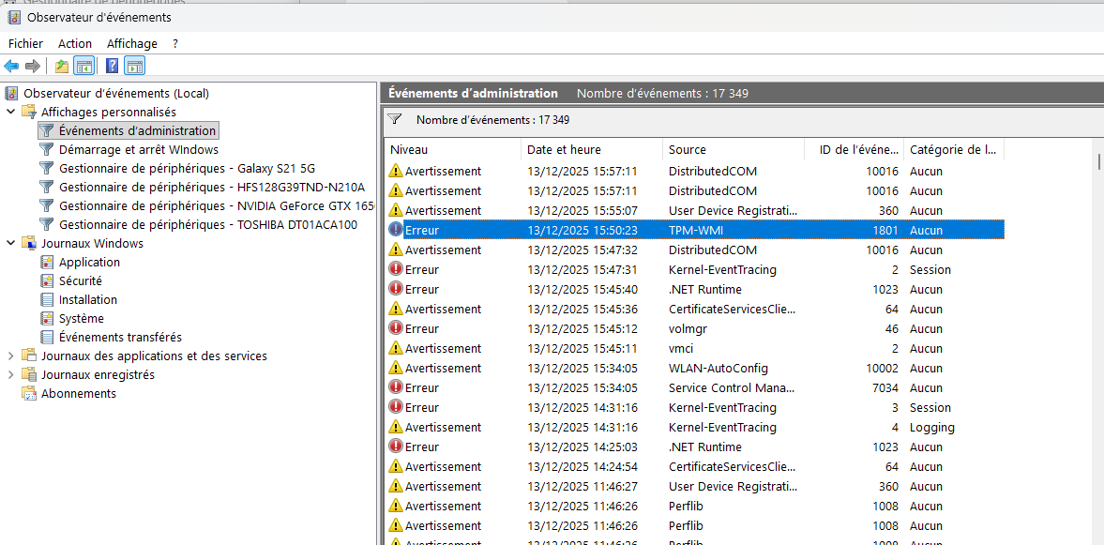Sort by the ID de l'événement column header

click(854, 149)
